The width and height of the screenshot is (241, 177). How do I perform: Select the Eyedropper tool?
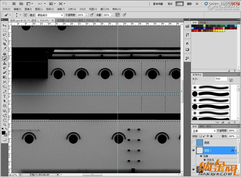[x=5, y=49]
